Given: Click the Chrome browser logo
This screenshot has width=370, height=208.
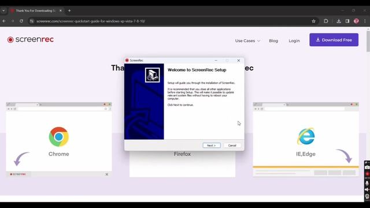Looking at the screenshot, I should pyautogui.click(x=59, y=136).
